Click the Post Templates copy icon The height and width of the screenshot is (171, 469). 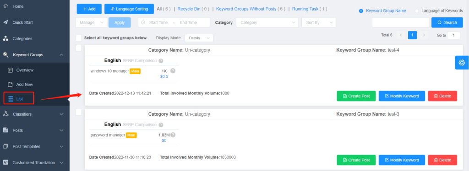[5, 146]
